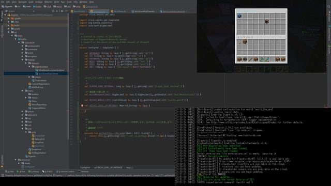Select SeichiLevelUpListener in project tree
331x186 pixels.
(48, 73)
